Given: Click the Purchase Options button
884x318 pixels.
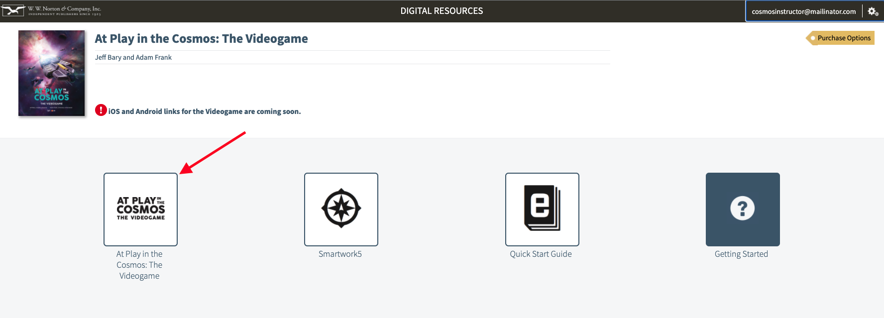Looking at the screenshot, I should (x=840, y=38).
